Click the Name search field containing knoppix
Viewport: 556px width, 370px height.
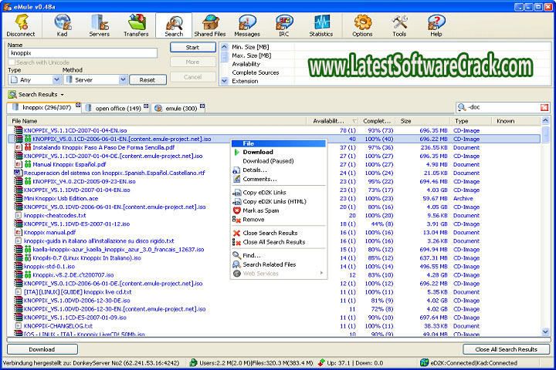pos(83,53)
